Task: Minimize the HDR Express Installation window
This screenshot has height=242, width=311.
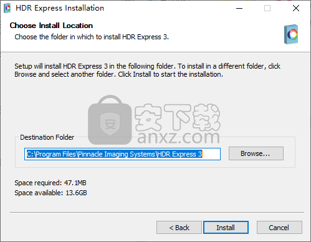Action: click(239, 8)
